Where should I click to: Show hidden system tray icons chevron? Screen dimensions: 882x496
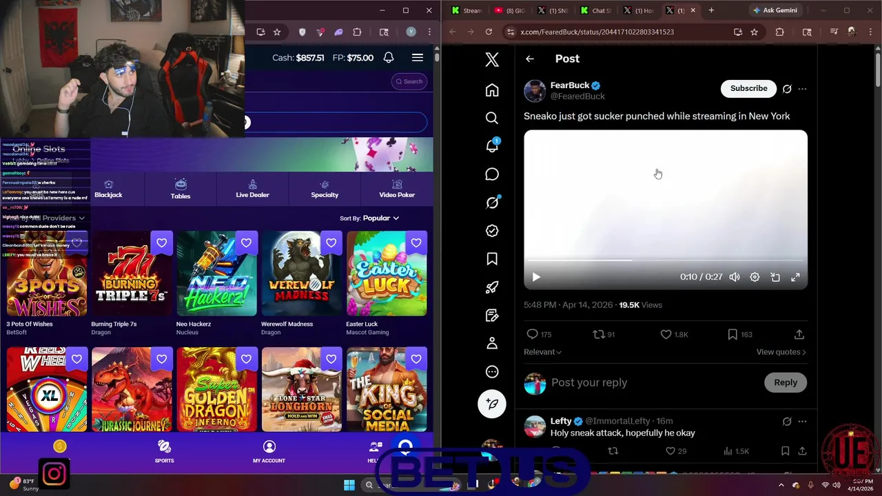(x=781, y=485)
